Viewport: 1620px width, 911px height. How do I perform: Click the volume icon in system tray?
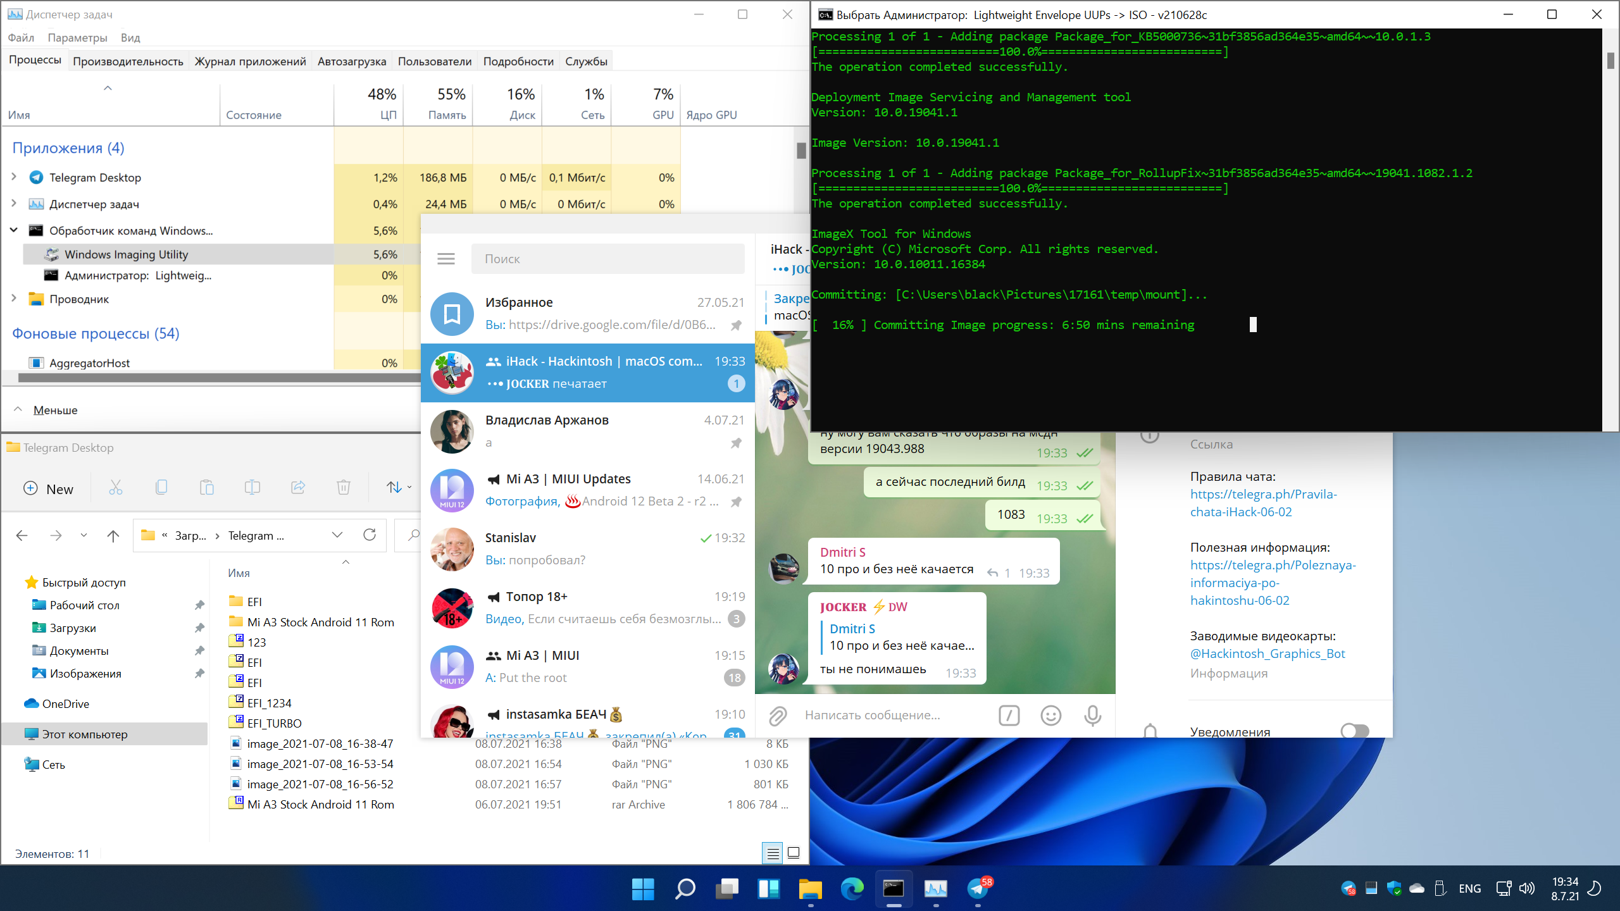(1527, 889)
